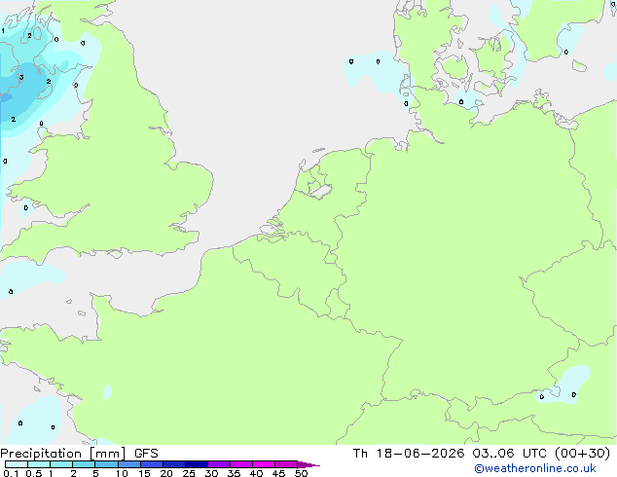Pick the legend swatch between 2 and 5
The image size is (617, 477).
[x=84, y=464]
